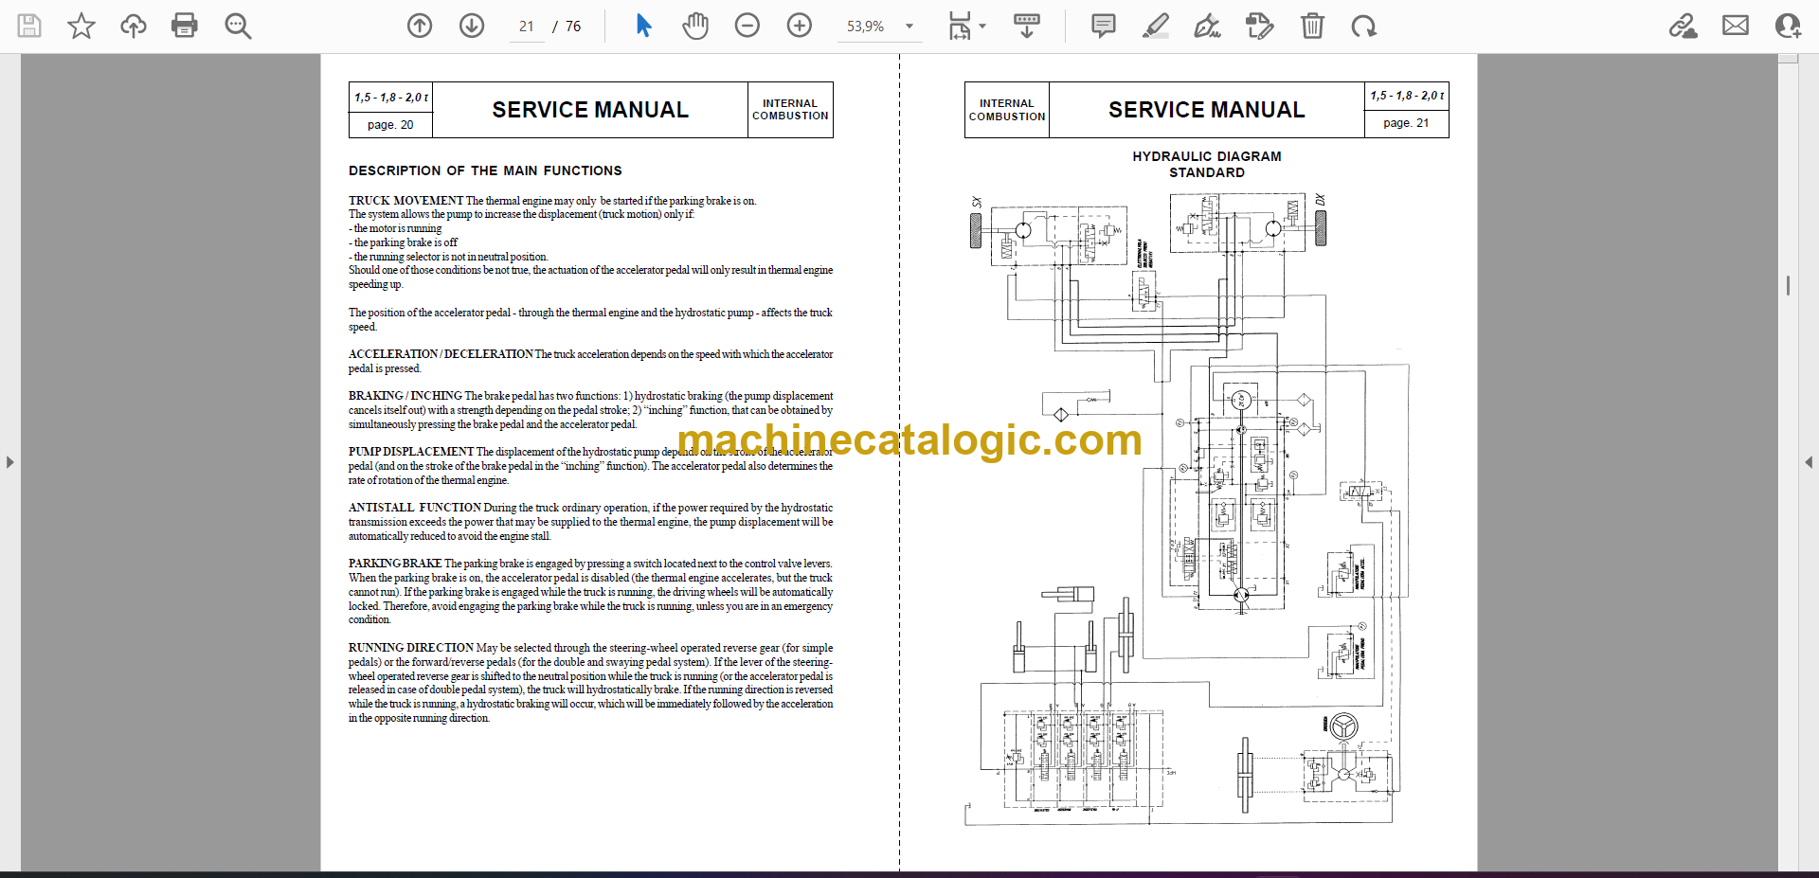Open the add user account icon
The image size is (1819, 878).
[x=1788, y=26]
